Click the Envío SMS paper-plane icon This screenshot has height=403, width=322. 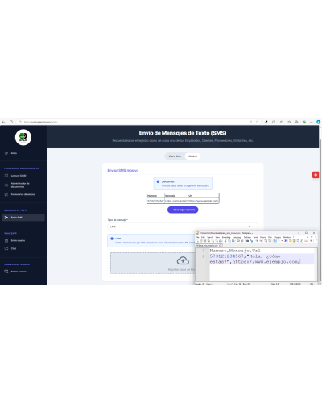pyautogui.click(x=6, y=218)
